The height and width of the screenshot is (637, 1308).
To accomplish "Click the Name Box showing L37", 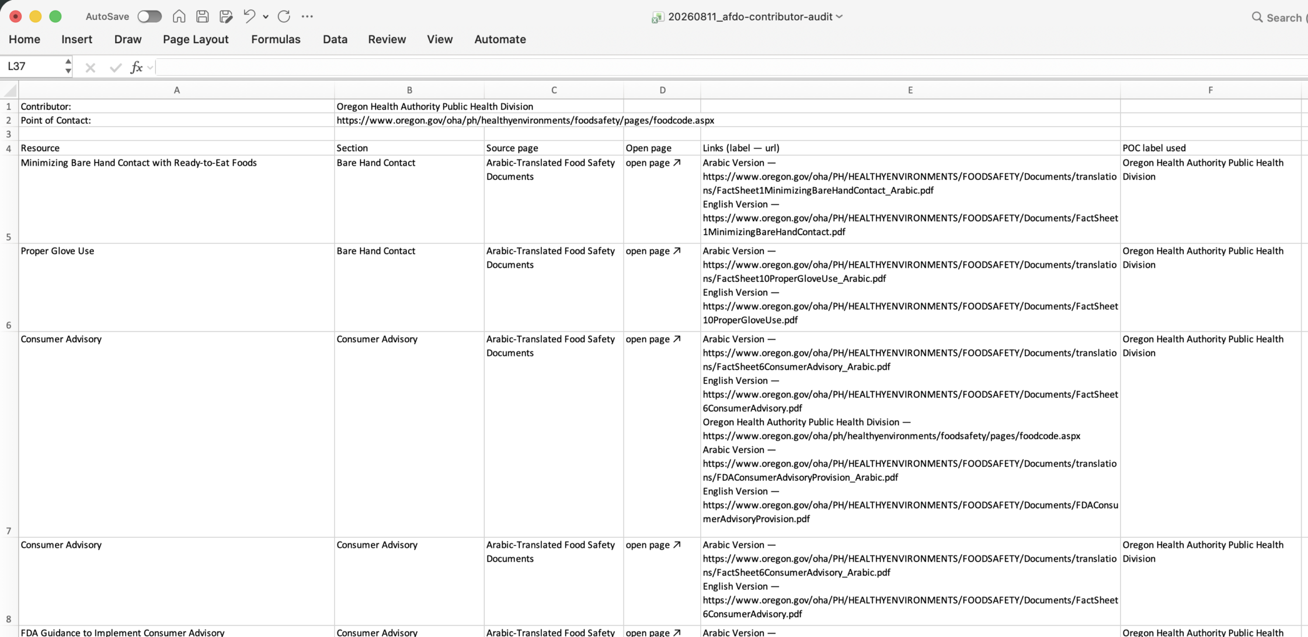I will (x=32, y=66).
